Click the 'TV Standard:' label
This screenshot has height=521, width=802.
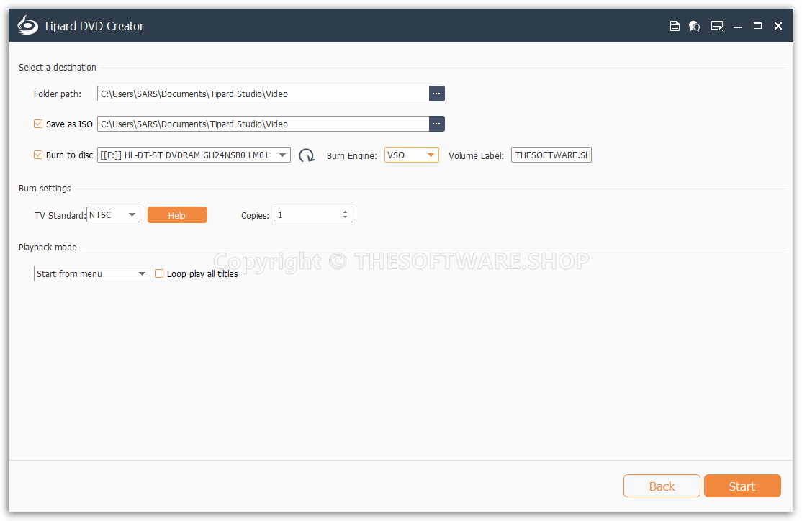coord(60,215)
